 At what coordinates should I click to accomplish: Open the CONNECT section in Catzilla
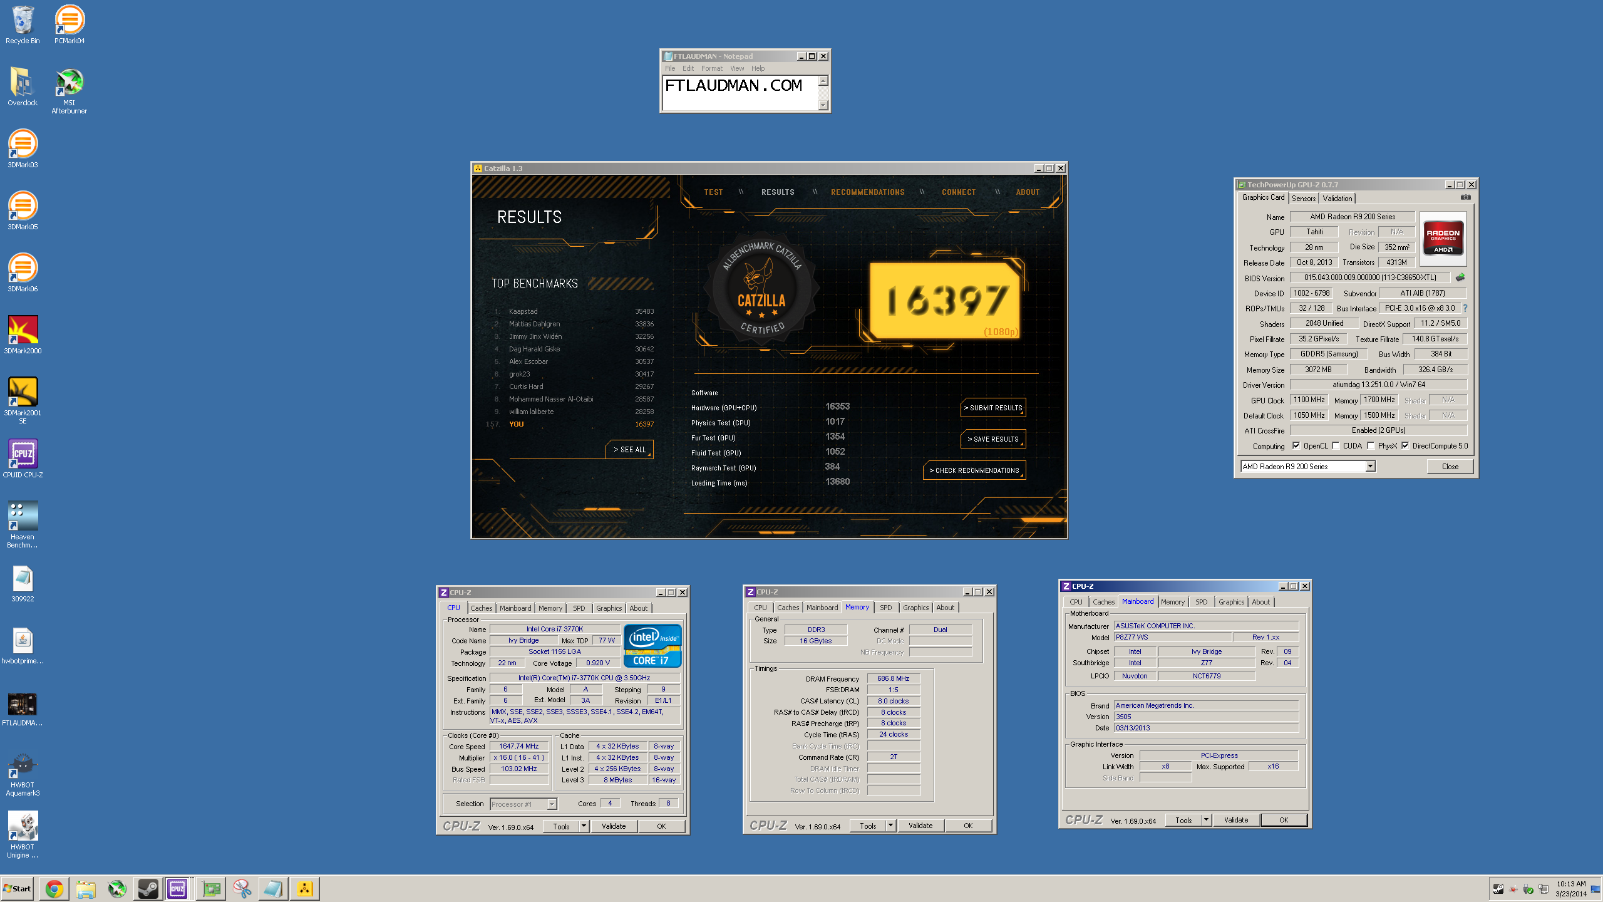click(959, 192)
